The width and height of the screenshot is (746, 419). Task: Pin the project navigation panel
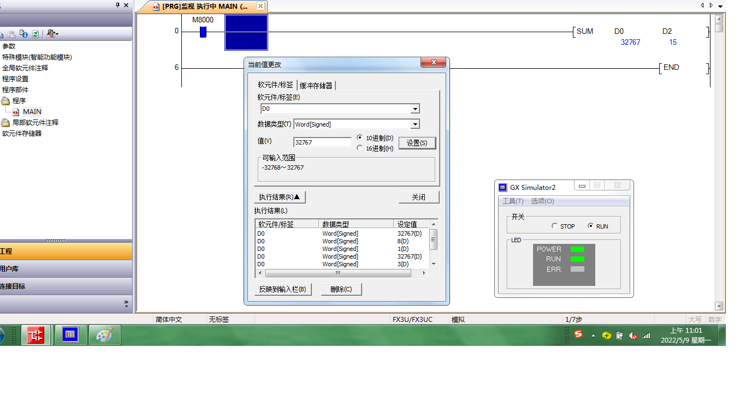click(118, 5)
